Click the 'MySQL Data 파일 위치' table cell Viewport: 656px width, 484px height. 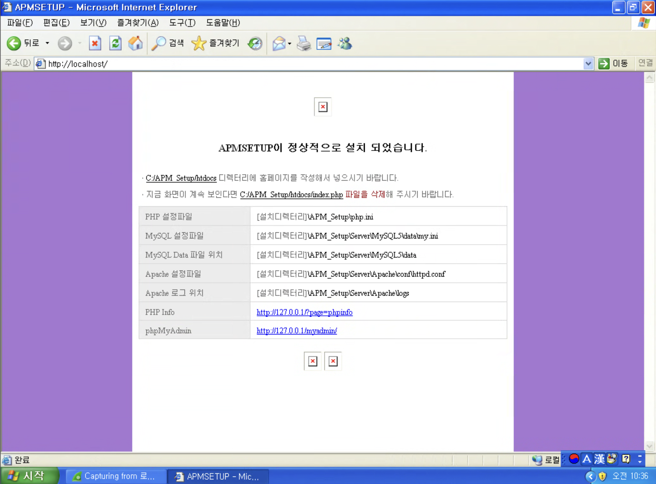[195, 254]
